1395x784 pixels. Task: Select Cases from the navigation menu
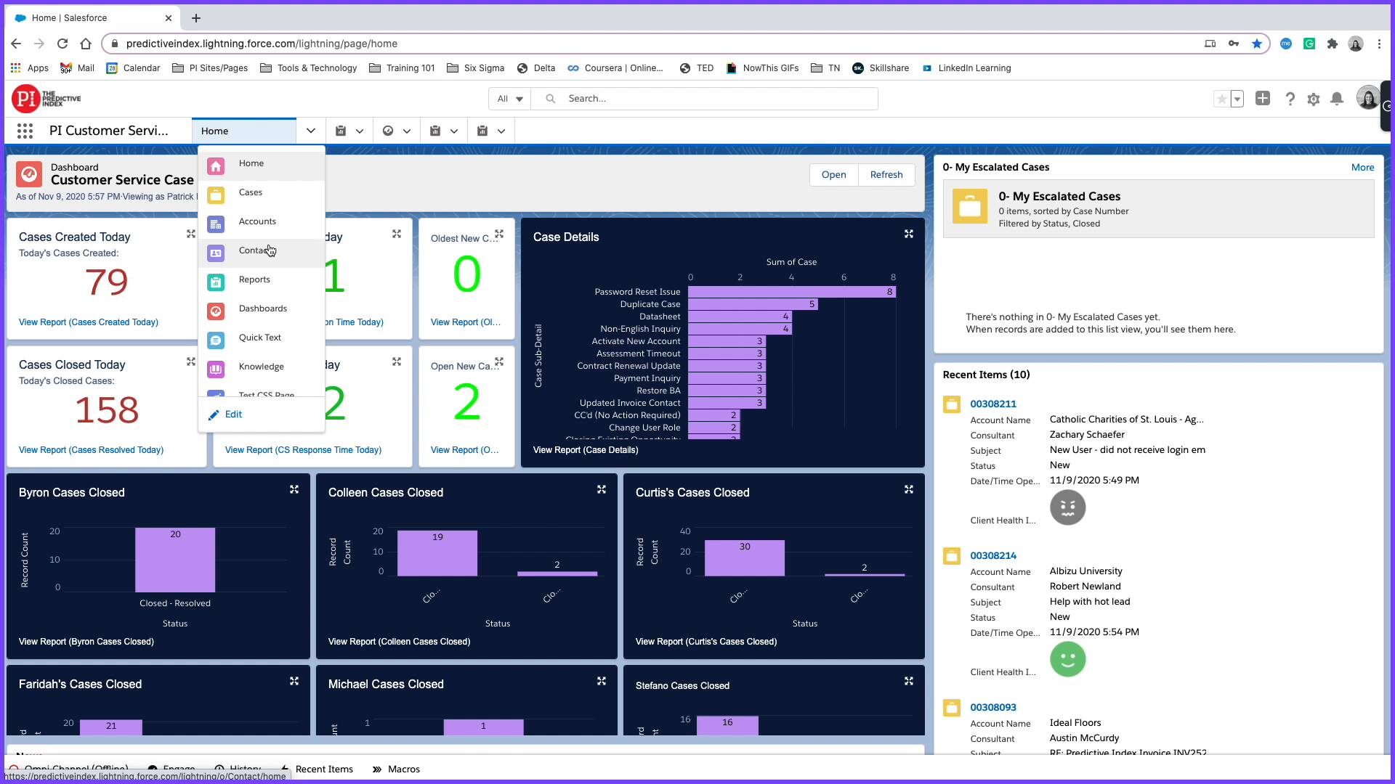coord(262,193)
